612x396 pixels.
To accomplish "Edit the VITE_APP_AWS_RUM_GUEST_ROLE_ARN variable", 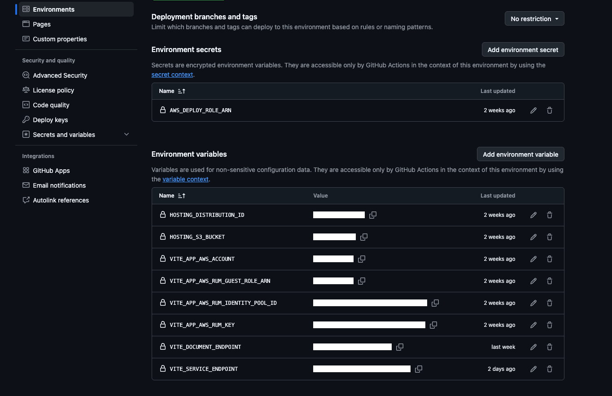I will (x=533, y=281).
